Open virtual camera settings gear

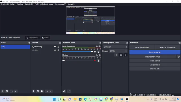(178, 57)
